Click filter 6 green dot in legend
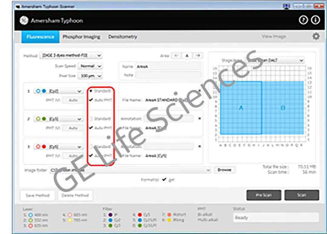 click(140, 226)
